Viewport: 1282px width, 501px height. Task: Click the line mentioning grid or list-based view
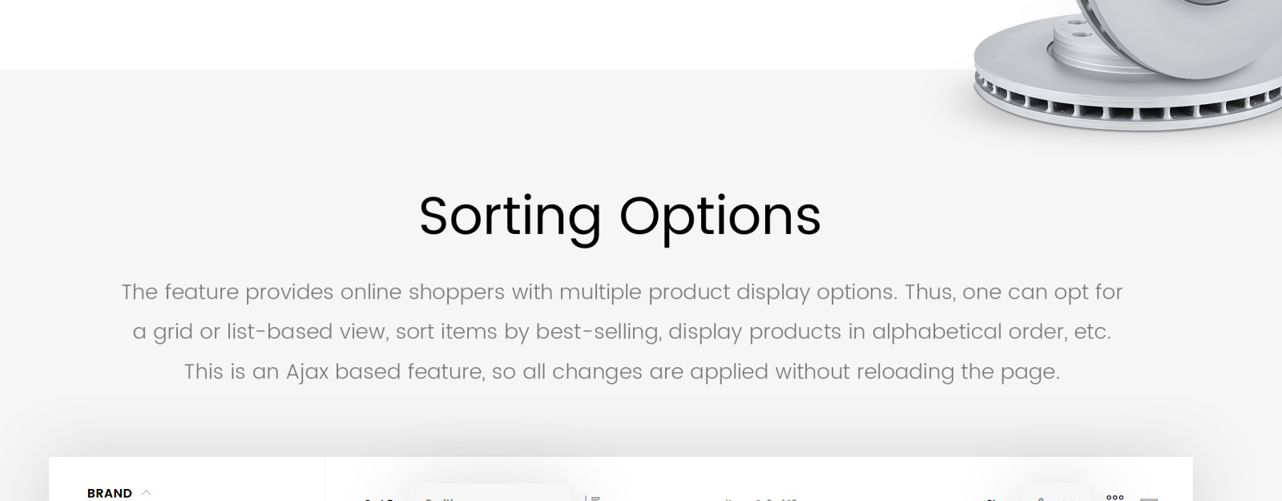pyautogui.click(x=622, y=332)
